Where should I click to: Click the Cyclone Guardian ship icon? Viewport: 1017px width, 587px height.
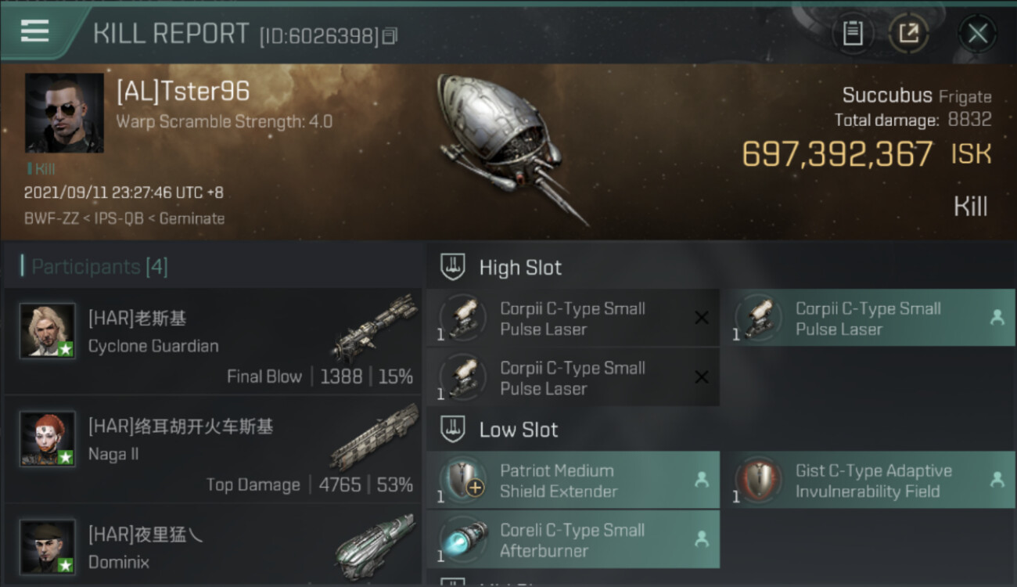coord(374,328)
